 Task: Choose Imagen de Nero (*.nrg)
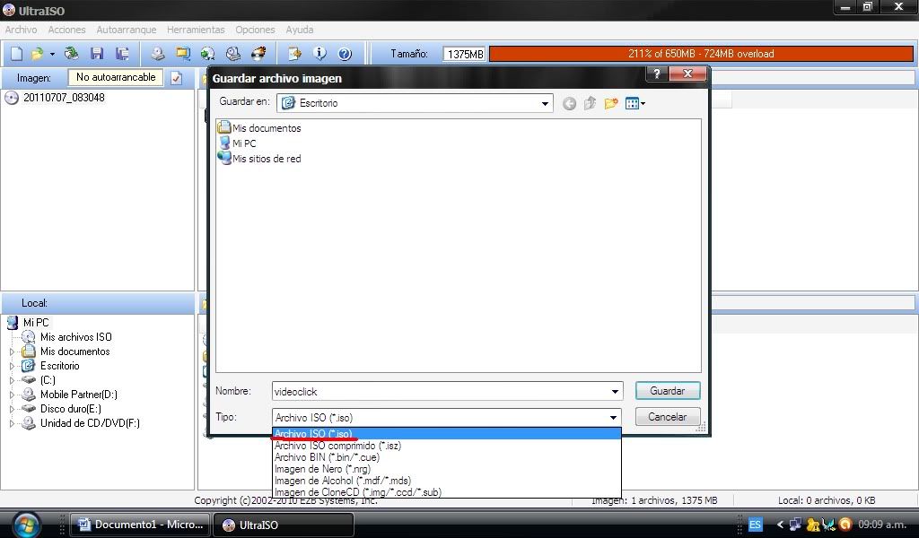(x=447, y=469)
